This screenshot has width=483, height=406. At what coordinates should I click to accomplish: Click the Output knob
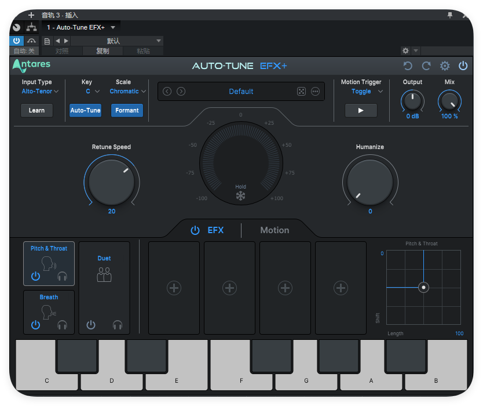click(412, 101)
